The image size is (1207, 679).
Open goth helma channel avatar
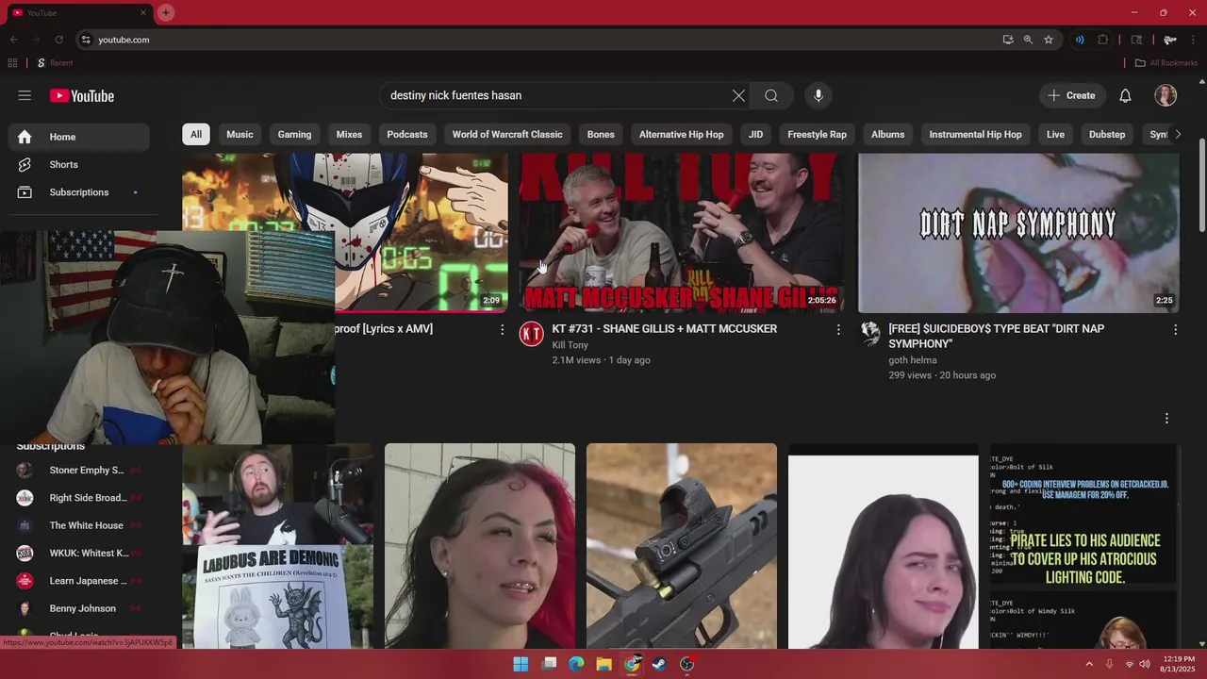870,333
